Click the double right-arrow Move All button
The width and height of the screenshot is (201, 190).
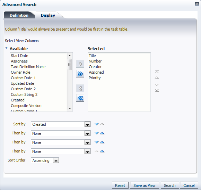click(x=80, y=74)
